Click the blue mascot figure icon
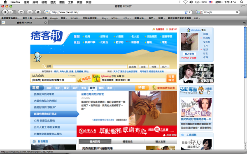 coord(38,57)
